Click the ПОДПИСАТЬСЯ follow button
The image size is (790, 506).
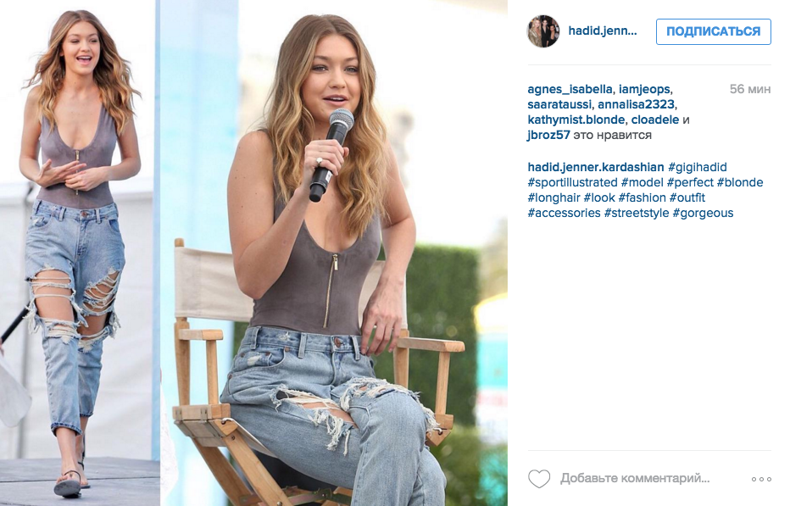[713, 31]
